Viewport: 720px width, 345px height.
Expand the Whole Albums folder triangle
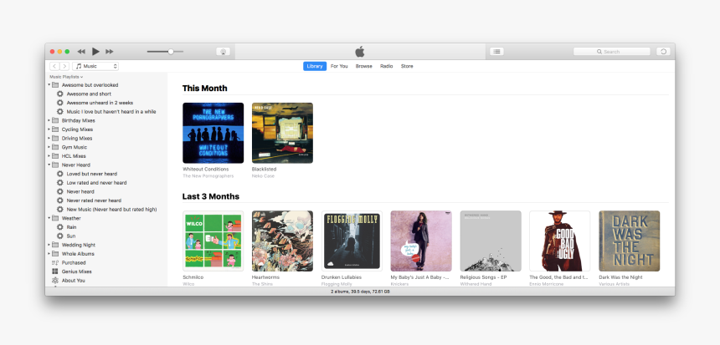click(49, 254)
